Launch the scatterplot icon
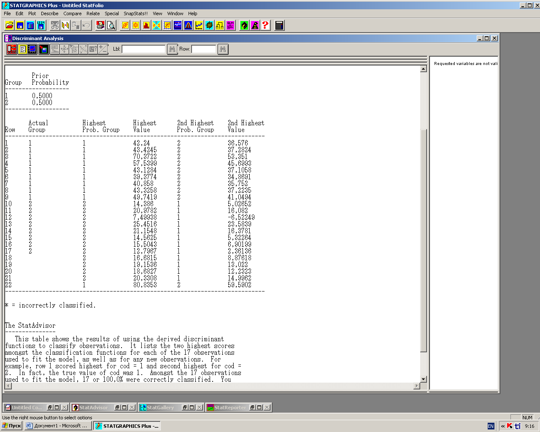Screen dimensions: 540x432 coord(125,25)
